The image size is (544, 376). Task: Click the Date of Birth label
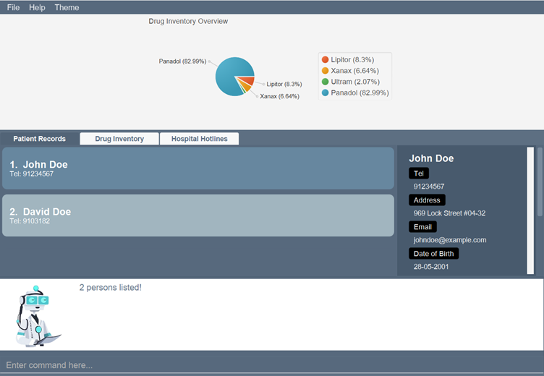433,254
